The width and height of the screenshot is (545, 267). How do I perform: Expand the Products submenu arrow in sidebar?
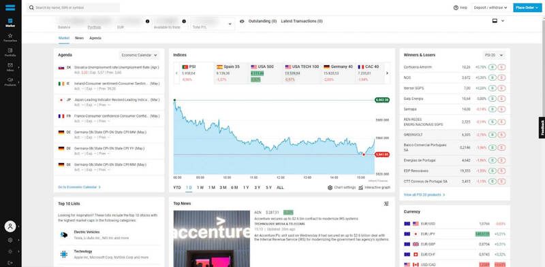coord(19,82)
